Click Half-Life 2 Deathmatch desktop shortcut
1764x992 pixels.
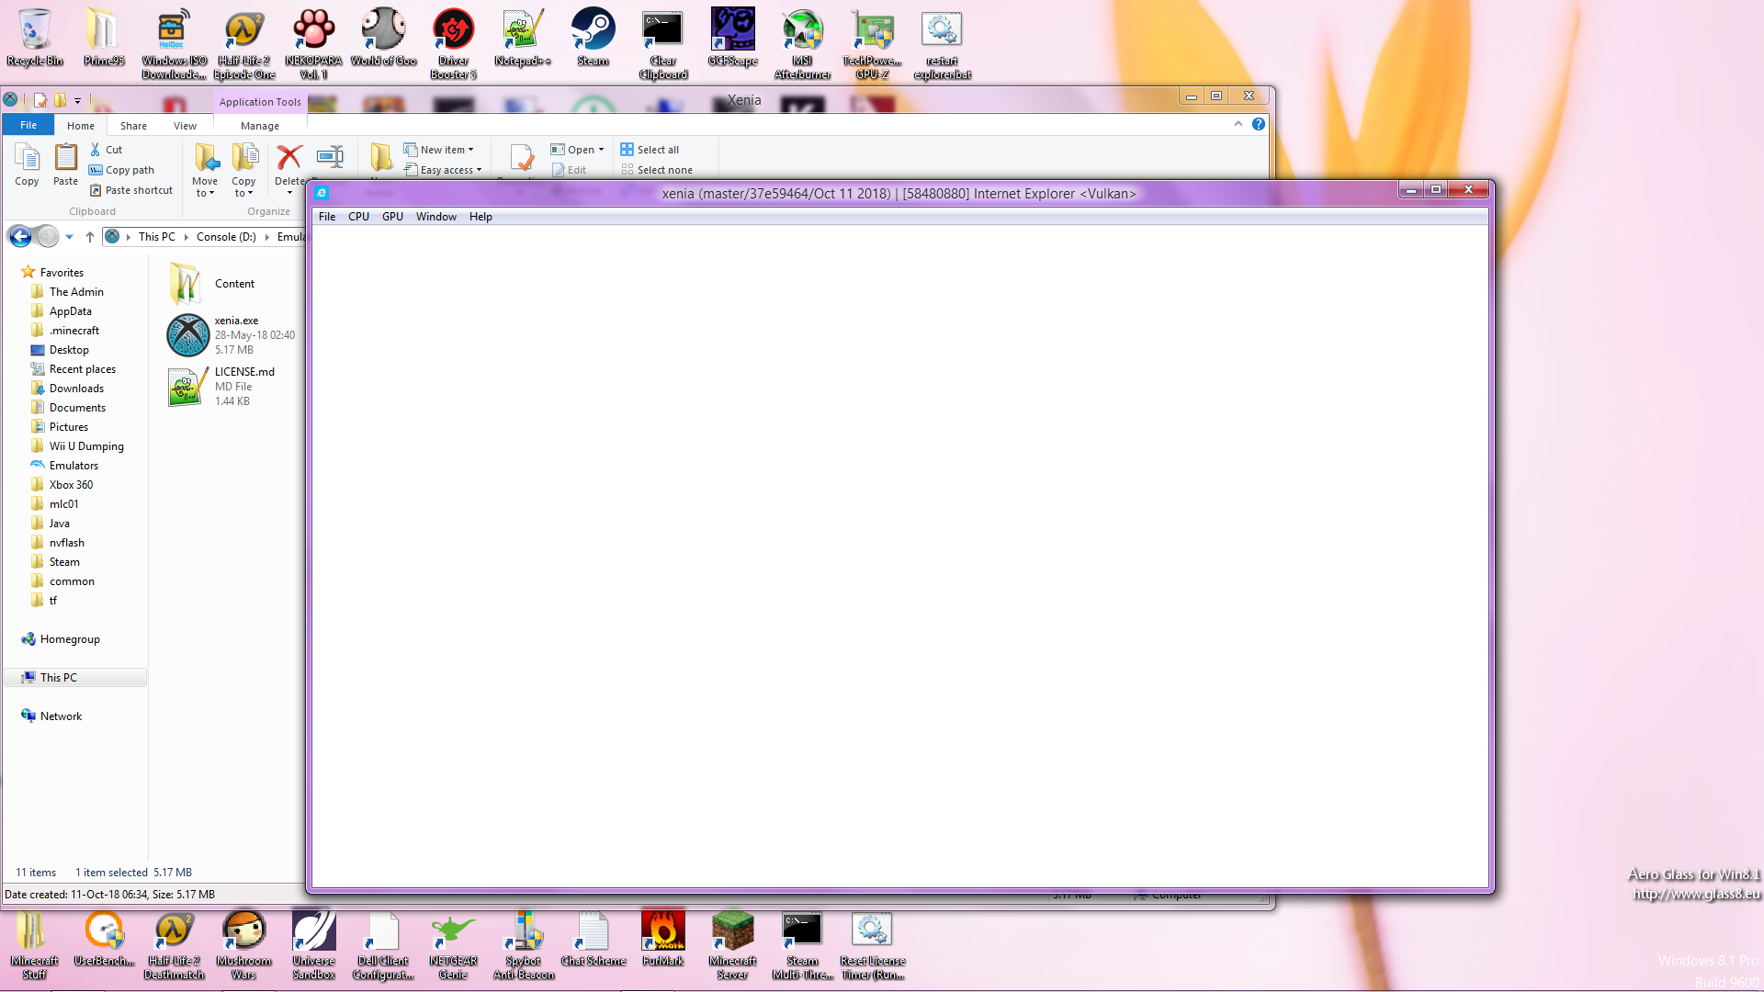point(174,945)
